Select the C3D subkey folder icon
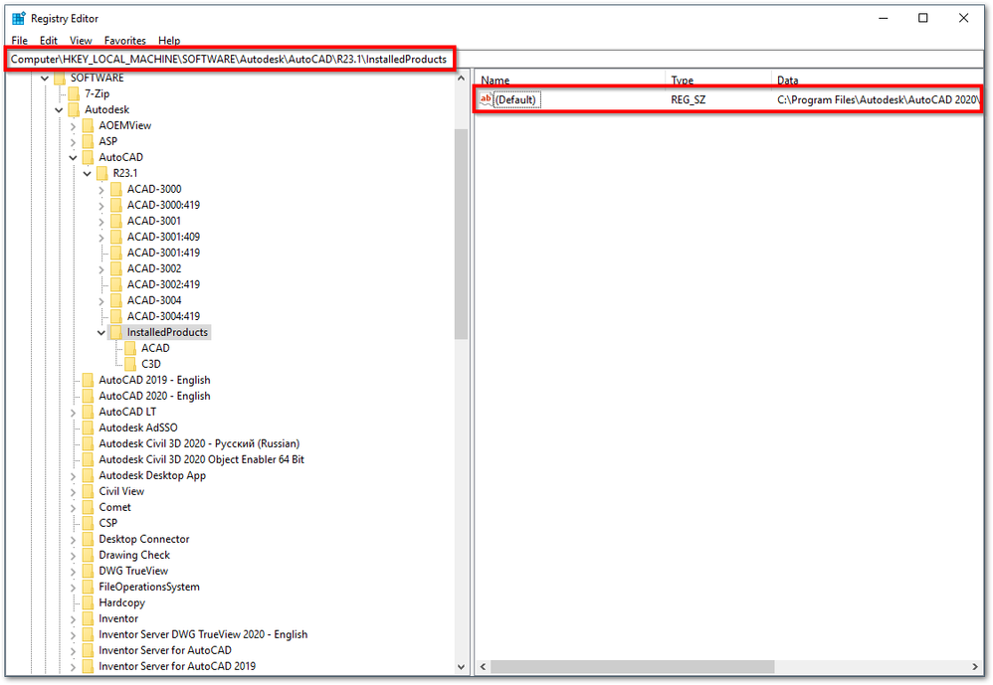 click(130, 364)
